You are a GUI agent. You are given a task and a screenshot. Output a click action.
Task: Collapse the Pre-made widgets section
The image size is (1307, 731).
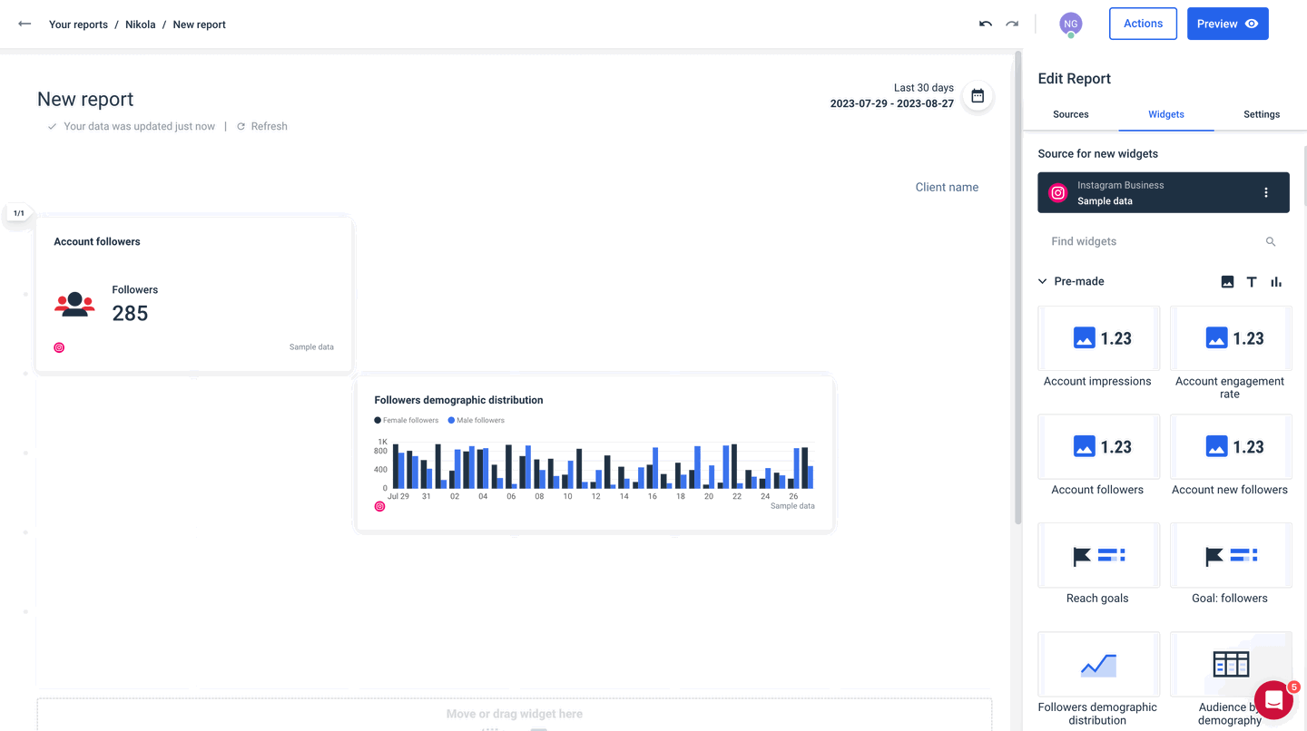(1042, 281)
